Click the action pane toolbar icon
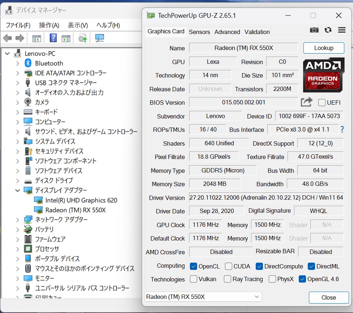The image size is (353, 313). [66, 38]
